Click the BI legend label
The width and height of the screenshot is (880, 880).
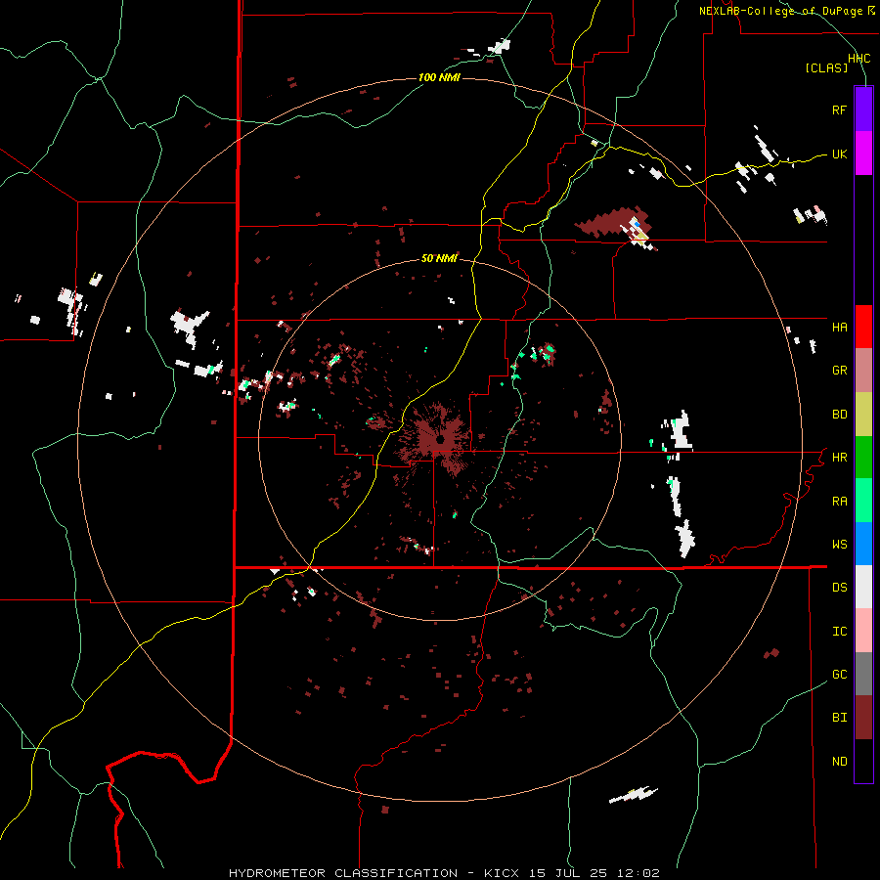[839, 718]
